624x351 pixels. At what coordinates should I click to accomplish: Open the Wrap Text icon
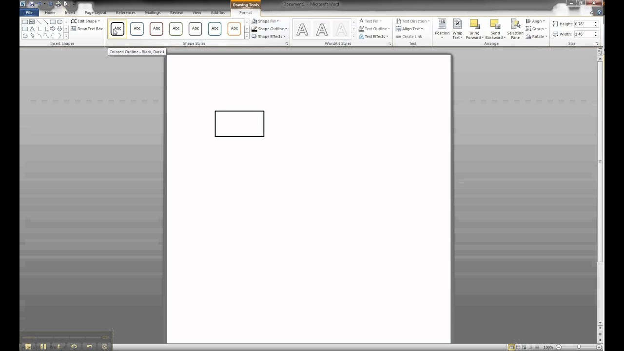[457, 24]
